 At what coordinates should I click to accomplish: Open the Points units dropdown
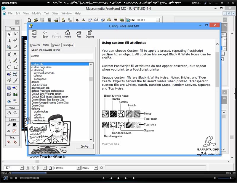[x=96, y=168]
